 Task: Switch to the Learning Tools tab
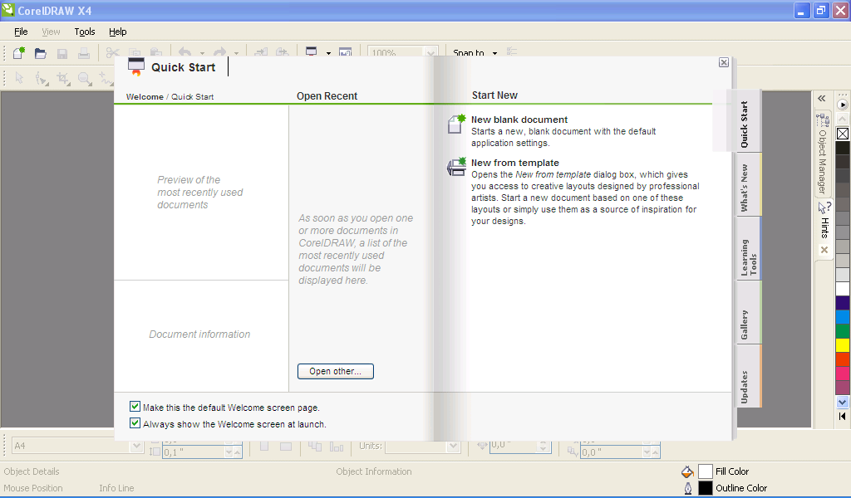pos(747,249)
